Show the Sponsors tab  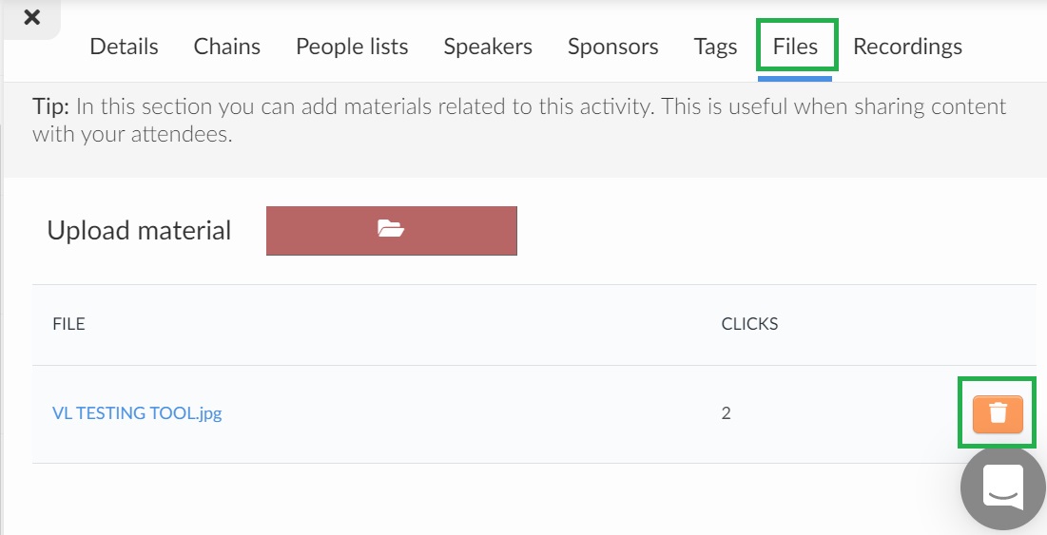point(613,47)
